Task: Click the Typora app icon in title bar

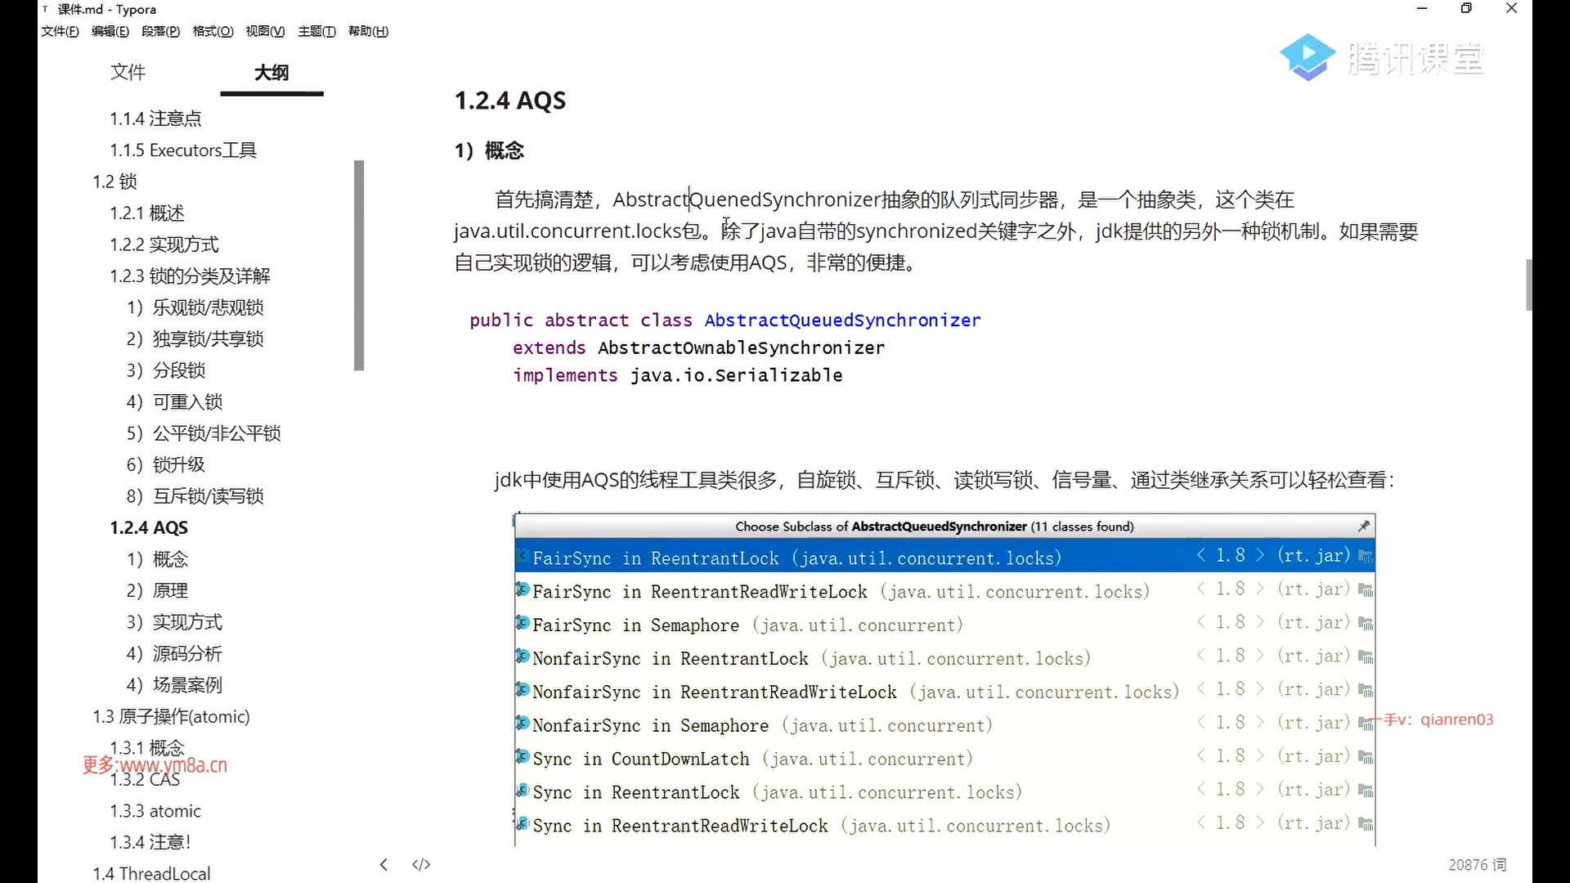Action: [x=46, y=9]
